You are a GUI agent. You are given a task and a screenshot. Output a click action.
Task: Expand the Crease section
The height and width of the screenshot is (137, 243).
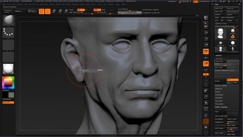pos(218,92)
